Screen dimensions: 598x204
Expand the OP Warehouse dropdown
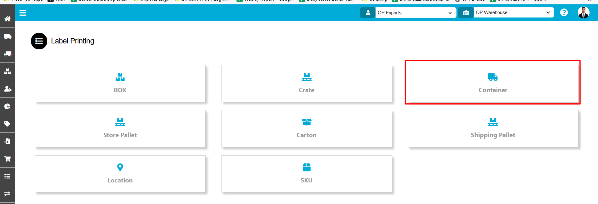pos(513,12)
